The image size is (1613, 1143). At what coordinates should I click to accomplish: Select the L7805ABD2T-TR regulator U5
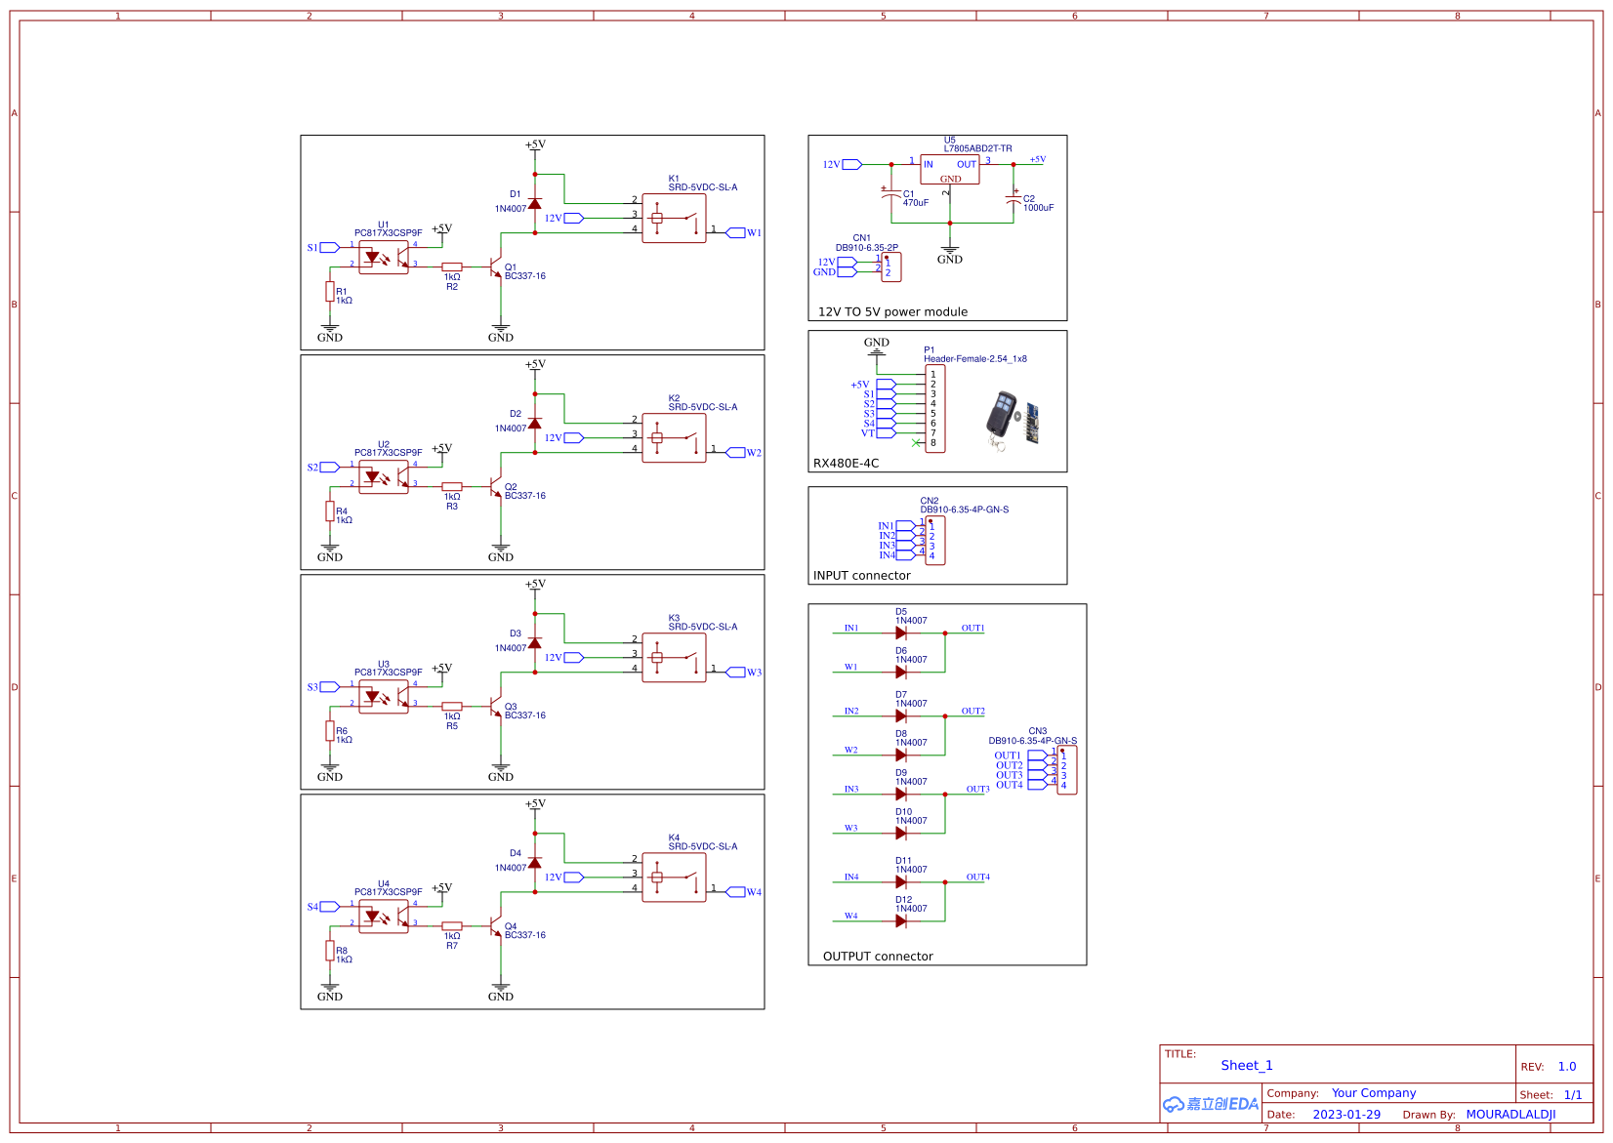point(948,167)
